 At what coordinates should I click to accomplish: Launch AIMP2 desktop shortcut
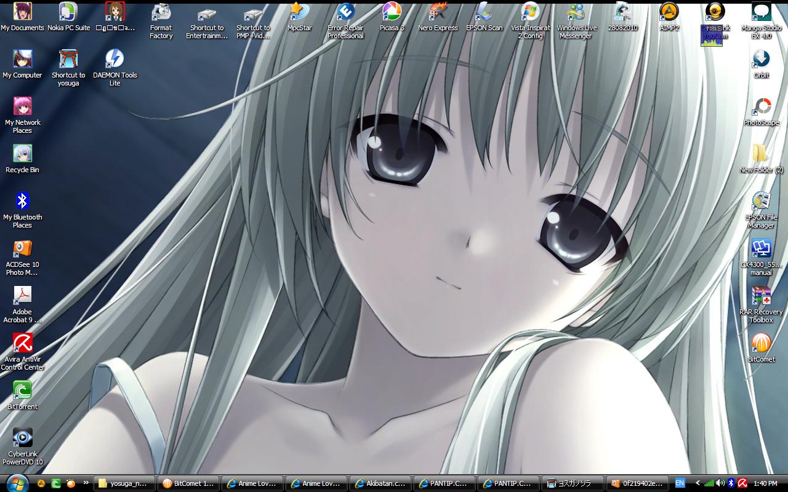pos(669,17)
